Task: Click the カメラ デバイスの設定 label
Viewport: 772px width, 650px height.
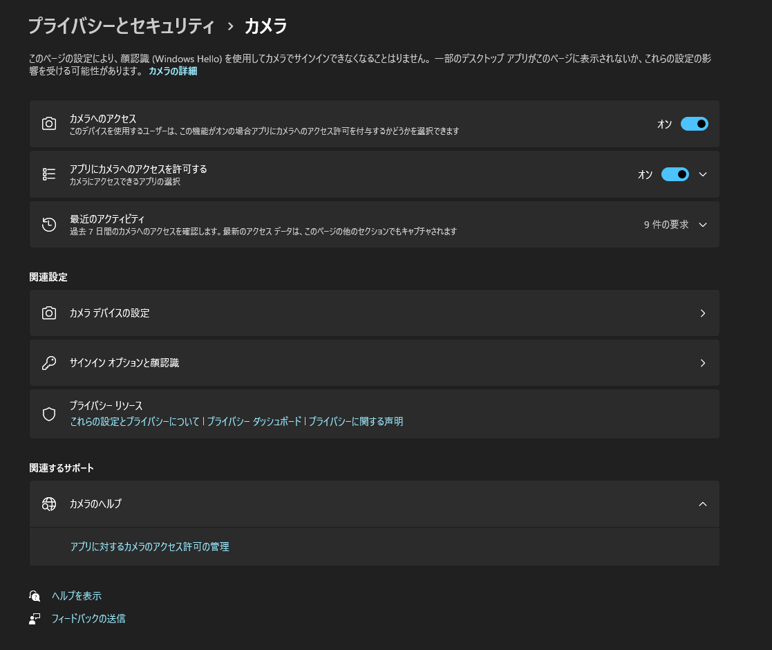Action: coord(109,313)
